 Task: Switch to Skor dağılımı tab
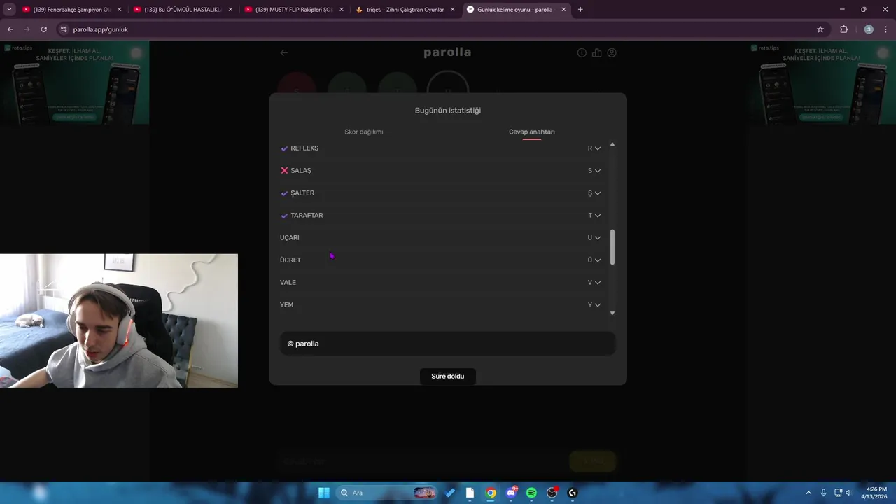pos(364,132)
